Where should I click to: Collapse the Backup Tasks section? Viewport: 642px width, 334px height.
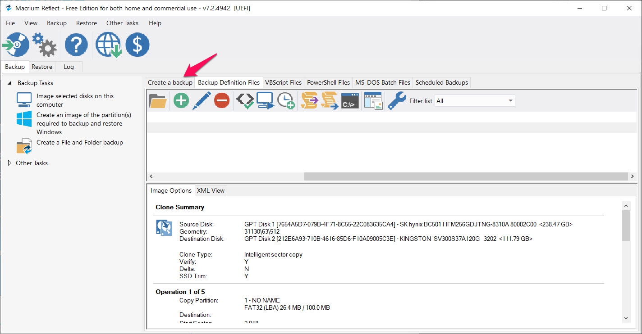pos(10,83)
